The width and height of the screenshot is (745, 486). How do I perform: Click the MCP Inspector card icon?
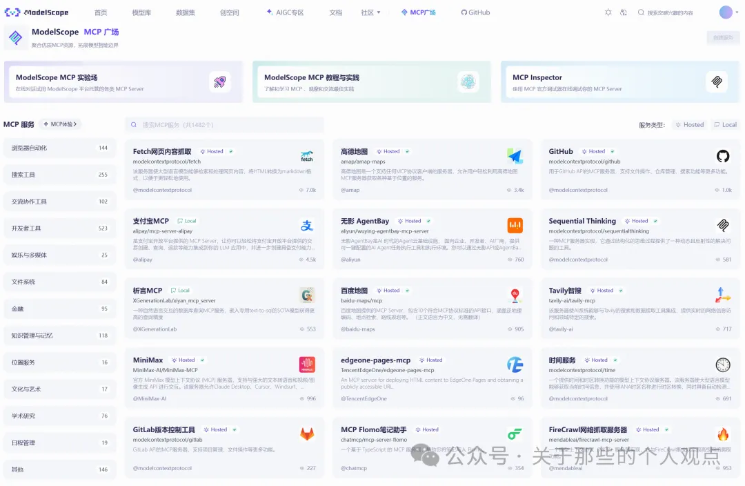(x=717, y=81)
